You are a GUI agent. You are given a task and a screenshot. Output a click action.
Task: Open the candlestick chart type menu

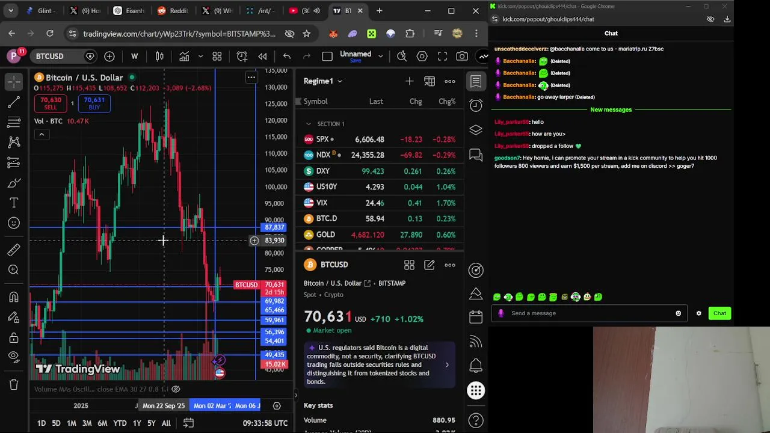coord(159,56)
